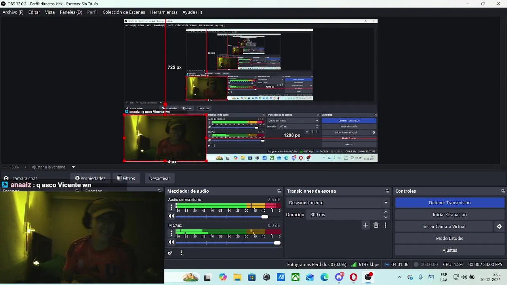The height and width of the screenshot is (285, 507).
Task: Open Task View from the taskbar
Action: coord(207,277)
